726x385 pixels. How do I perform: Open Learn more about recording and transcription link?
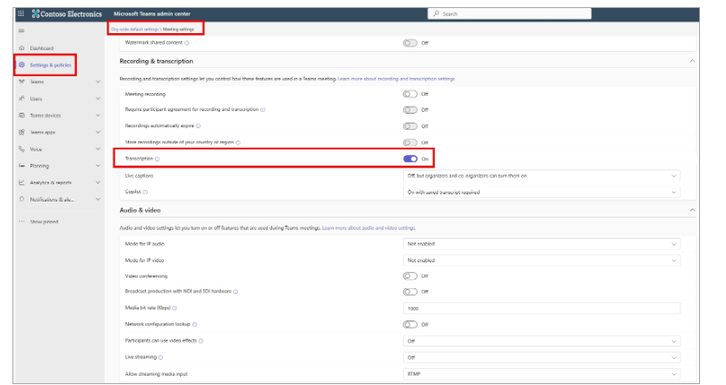click(397, 79)
